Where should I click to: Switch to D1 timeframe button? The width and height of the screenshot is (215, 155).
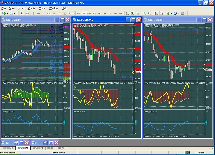pos(110,13)
